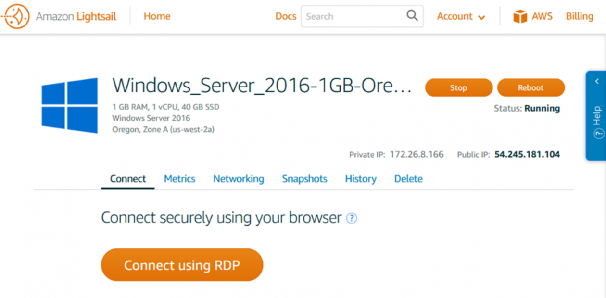The height and width of the screenshot is (298, 606).
Task: Collapse the Help panel chevron
Action: [597, 81]
